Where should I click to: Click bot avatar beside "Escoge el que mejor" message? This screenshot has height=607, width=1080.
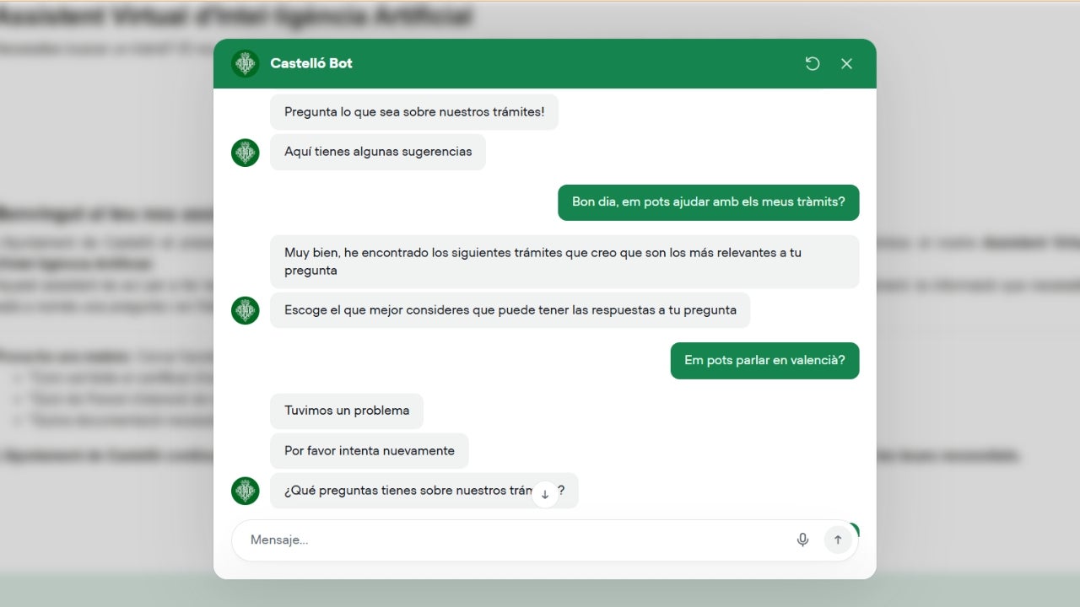(246, 310)
